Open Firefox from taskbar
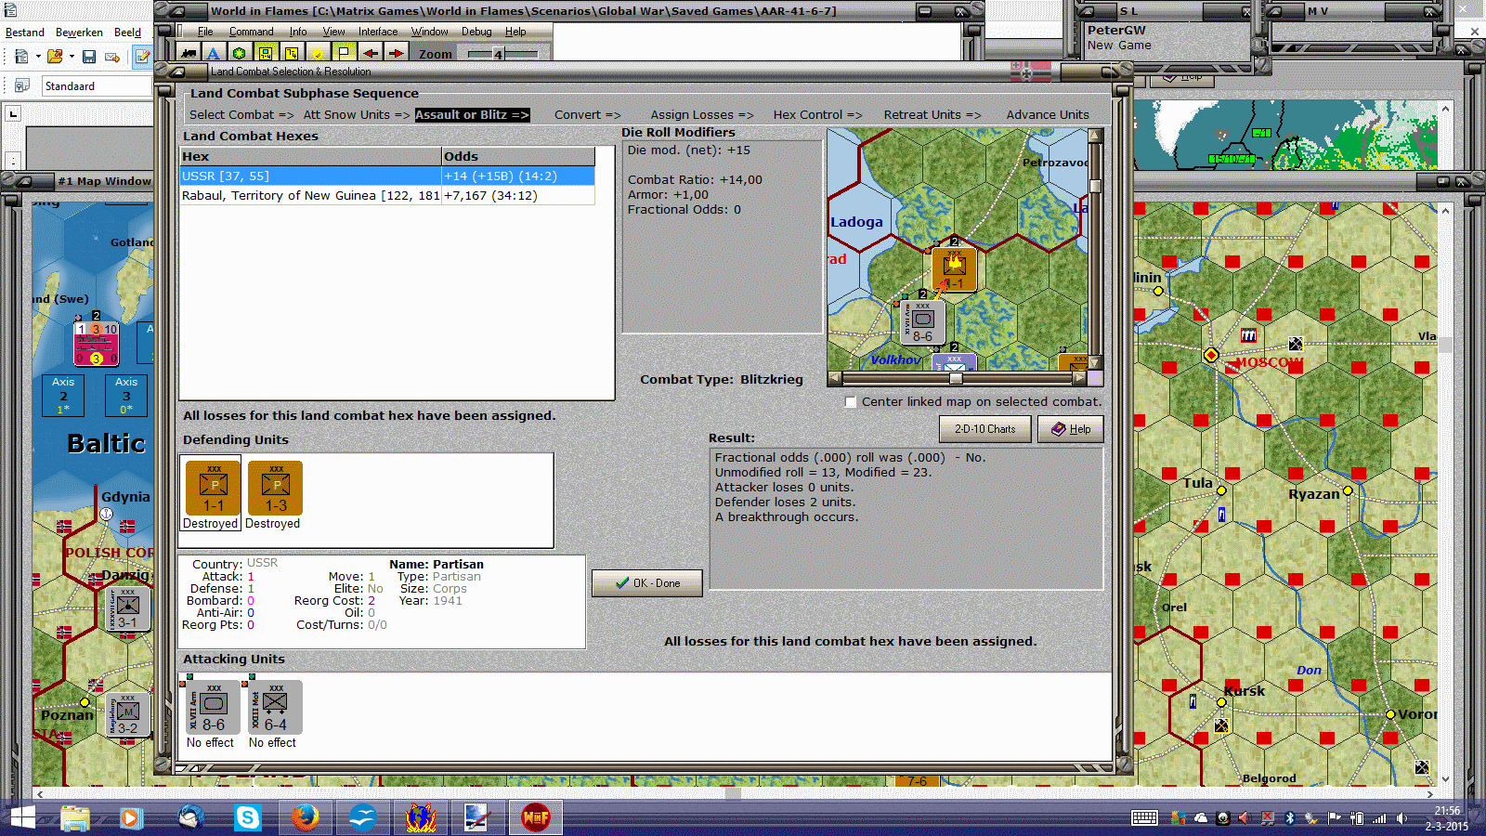The image size is (1486, 836). coord(305,817)
